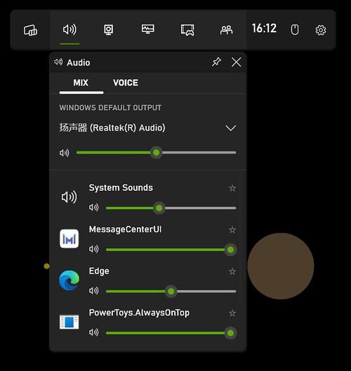Click the mouse click-through icon
Image resolution: width=351 pixels, height=371 pixels.
click(x=295, y=30)
